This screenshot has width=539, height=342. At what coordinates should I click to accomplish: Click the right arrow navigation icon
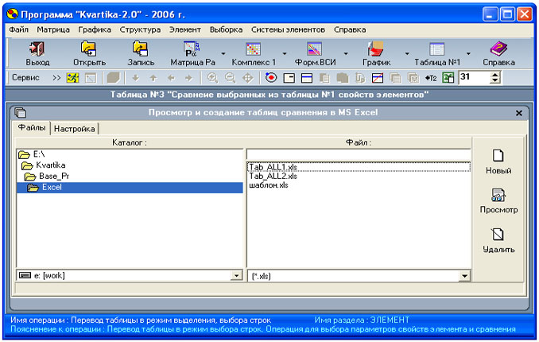(188, 78)
